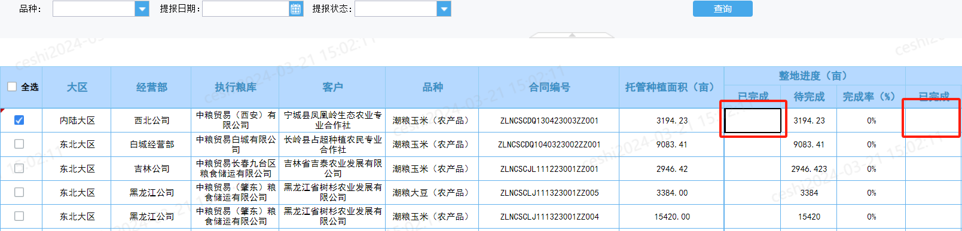
Task: Click the 品种 column header
Action: click(x=433, y=87)
